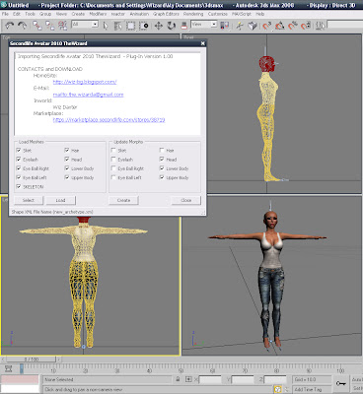Toggle the Spinner Snap icon

coord(306,26)
